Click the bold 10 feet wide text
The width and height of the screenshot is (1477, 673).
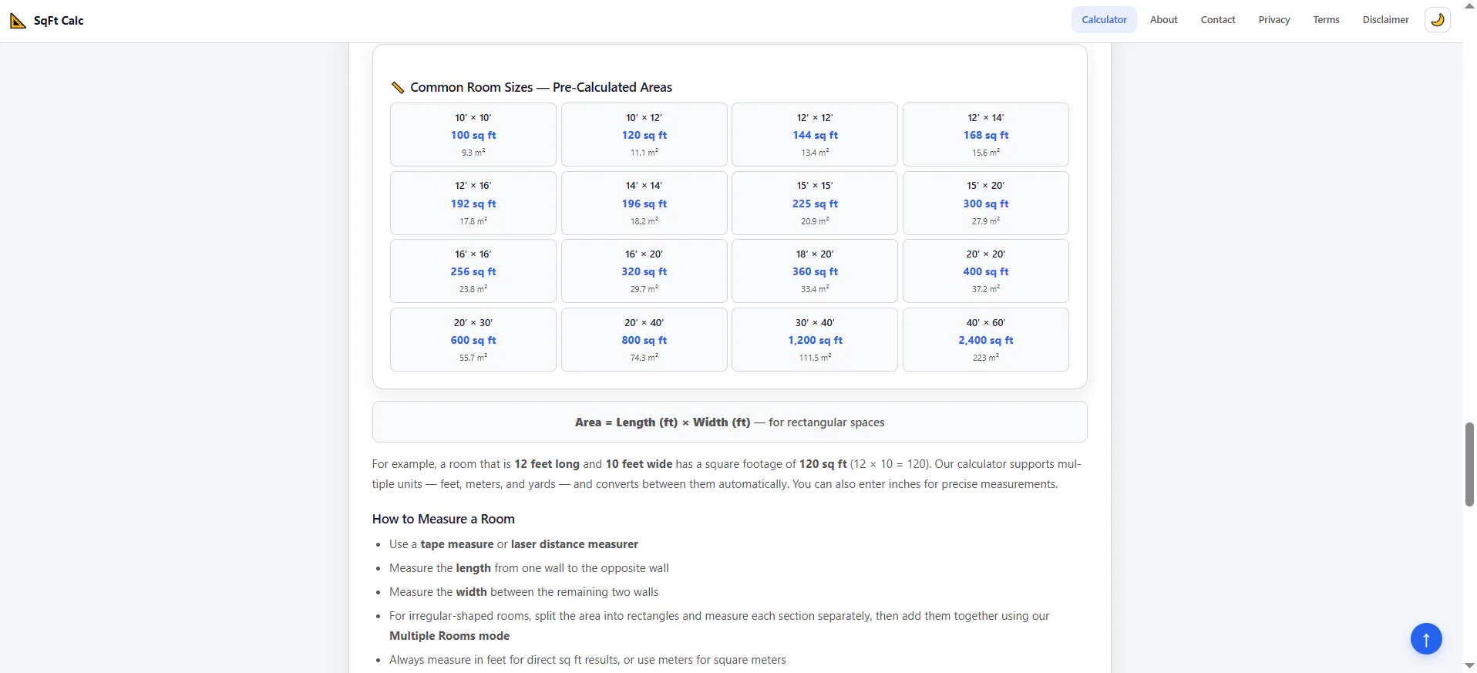[x=639, y=464]
